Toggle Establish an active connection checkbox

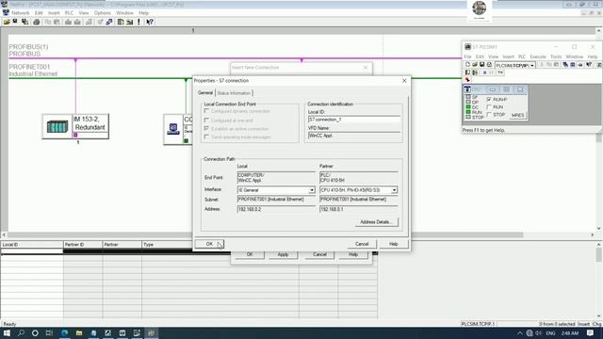206,128
